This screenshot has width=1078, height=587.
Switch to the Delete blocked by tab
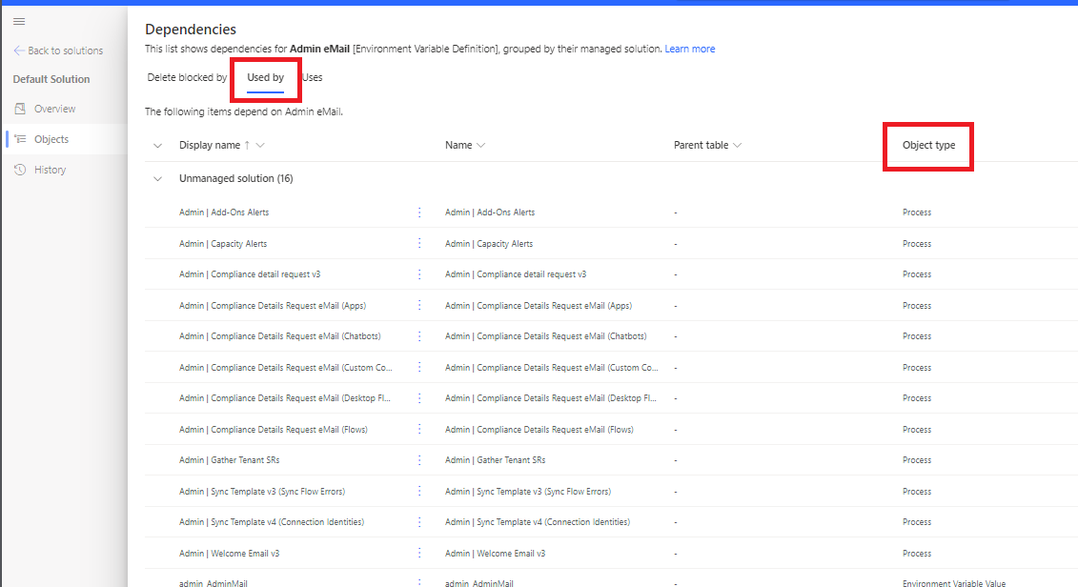click(187, 78)
